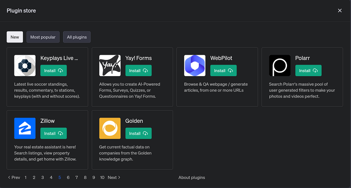Click the Polarr plugin logo
The width and height of the screenshot is (351, 188).
pyautogui.click(x=280, y=66)
